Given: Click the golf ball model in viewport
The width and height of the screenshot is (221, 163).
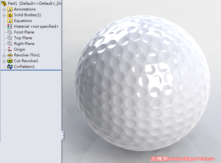Looking at the screenshot, I should point(142,83).
